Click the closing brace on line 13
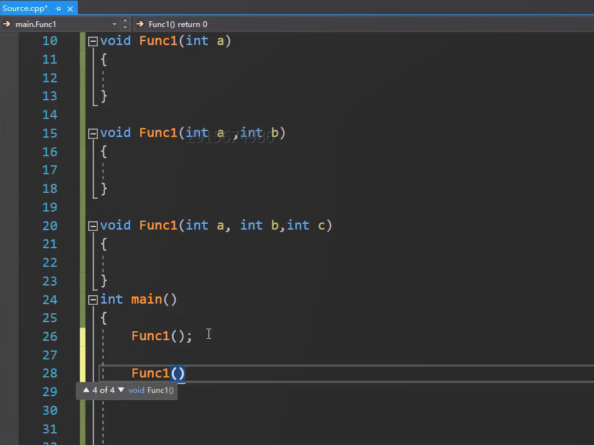 point(104,96)
